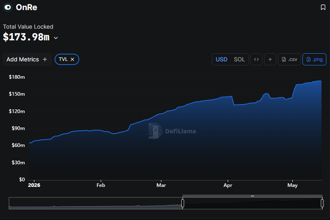Open the embed code button
The height and width of the screenshot is (220, 330).
tap(256, 59)
